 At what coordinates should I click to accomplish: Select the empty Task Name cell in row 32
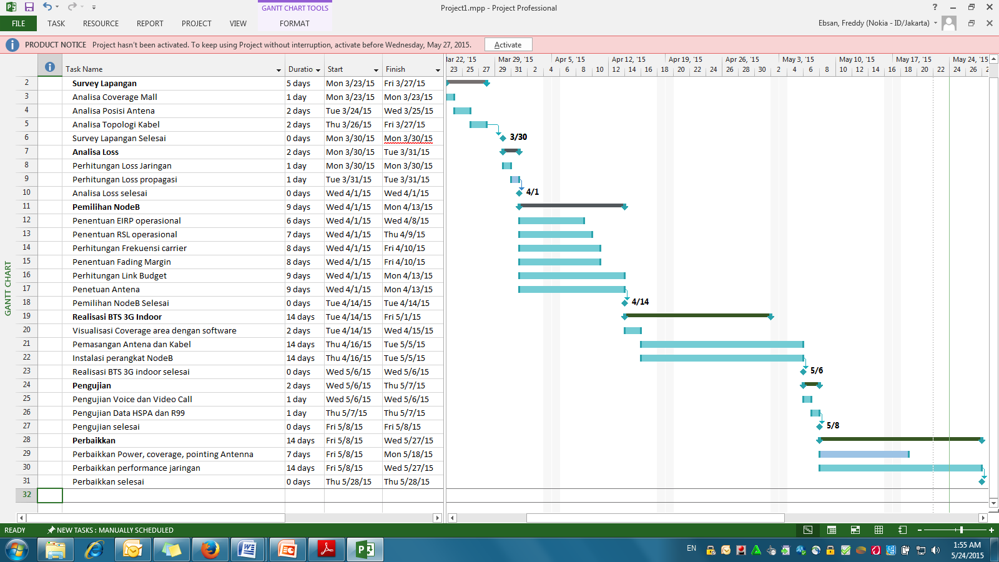tap(174, 495)
